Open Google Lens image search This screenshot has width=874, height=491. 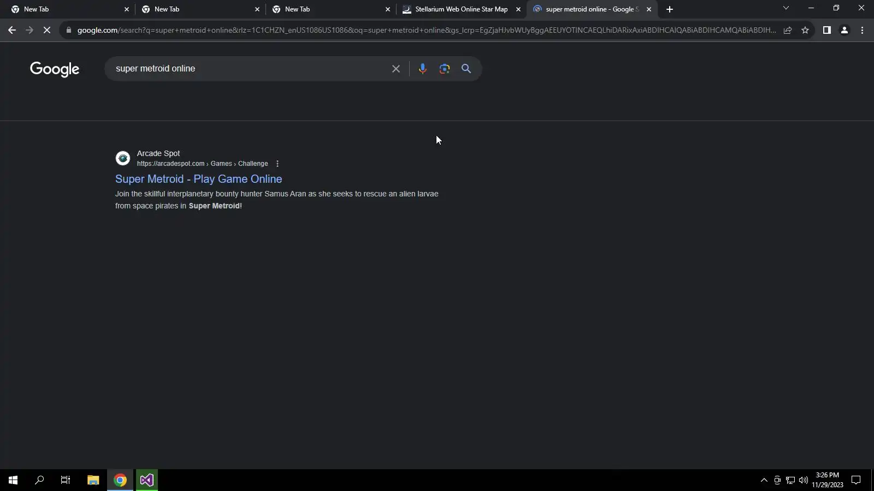pos(445,69)
